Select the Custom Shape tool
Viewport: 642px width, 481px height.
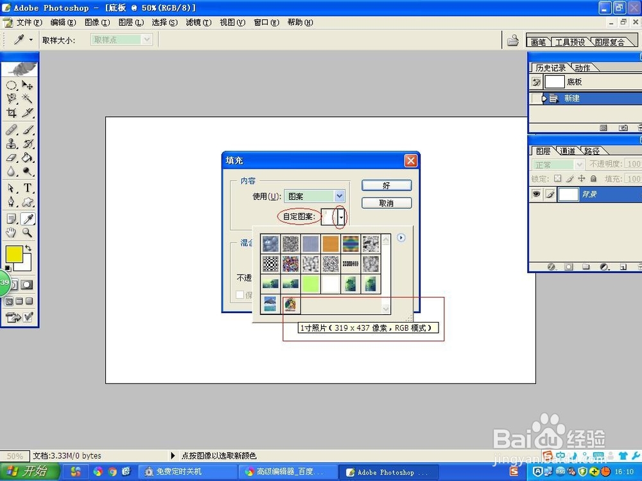pyautogui.click(x=27, y=201)
